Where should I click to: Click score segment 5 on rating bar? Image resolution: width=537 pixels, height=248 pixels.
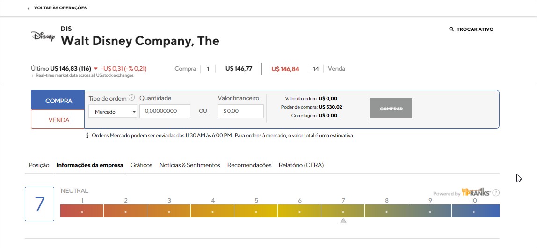click(256, 211)
